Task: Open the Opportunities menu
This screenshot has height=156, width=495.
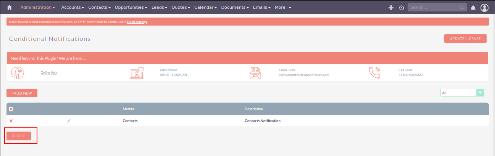Action: coord(131,7)
